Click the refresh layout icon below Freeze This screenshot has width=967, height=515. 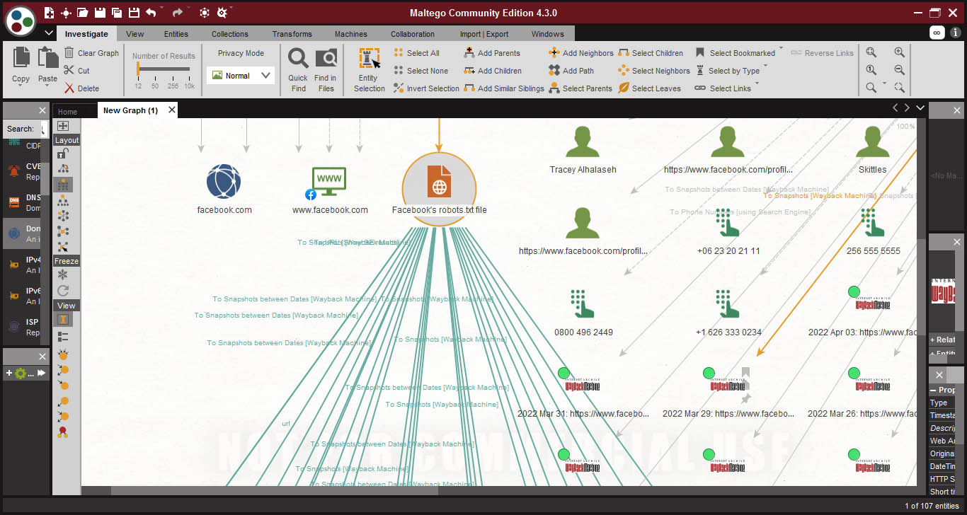(x=63, y=291)
